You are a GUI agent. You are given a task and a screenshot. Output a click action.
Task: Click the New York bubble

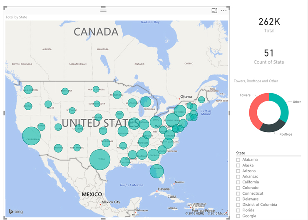180,111
